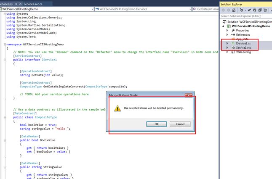Close the IService1.cs tab with X
Screen dimensions: 272x179
point(20,4)
